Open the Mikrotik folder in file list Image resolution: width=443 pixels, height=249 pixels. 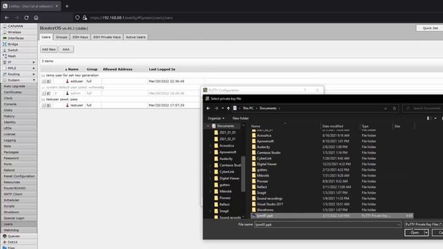tap(263, 176)
